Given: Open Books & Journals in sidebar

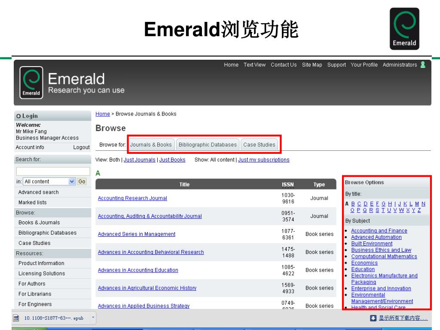Looking at the screenshot, I should click(x=39, y=223).
